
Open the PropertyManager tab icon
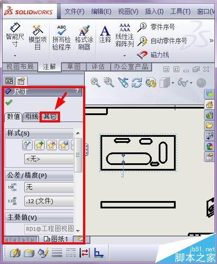[x=21, y=81]
